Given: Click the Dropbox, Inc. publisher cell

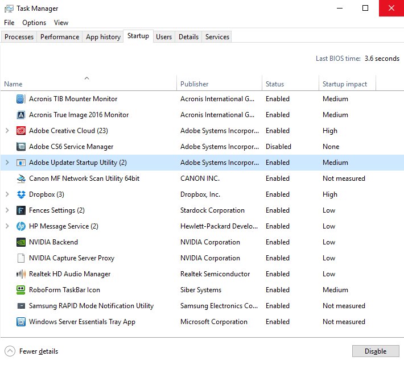Looking at the screenshot, I should pos(200,194).
